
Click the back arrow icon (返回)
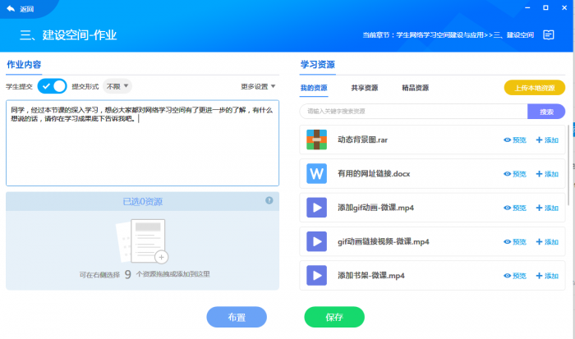point(11,8)
